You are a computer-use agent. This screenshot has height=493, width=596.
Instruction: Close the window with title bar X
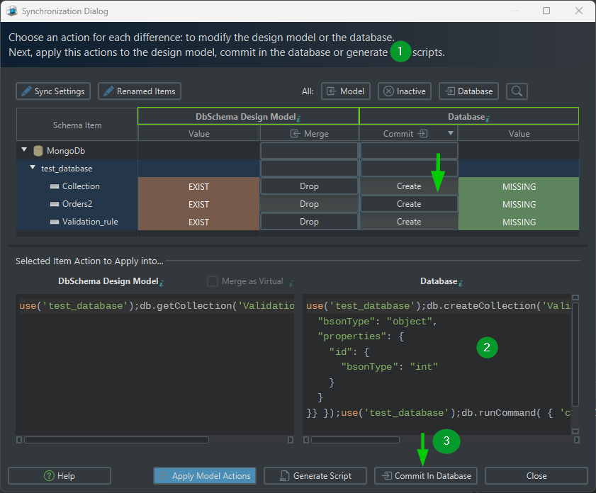click(x=578, y=11)
